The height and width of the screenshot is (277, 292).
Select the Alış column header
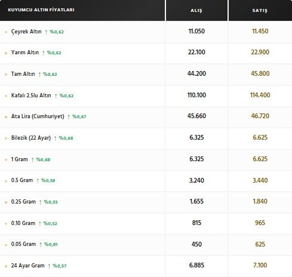click(196, 11)
